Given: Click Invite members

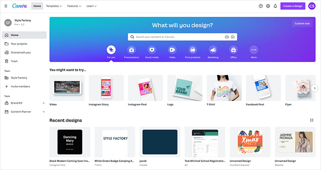Looking at the screenshot, I should click(x=24, y=87).
